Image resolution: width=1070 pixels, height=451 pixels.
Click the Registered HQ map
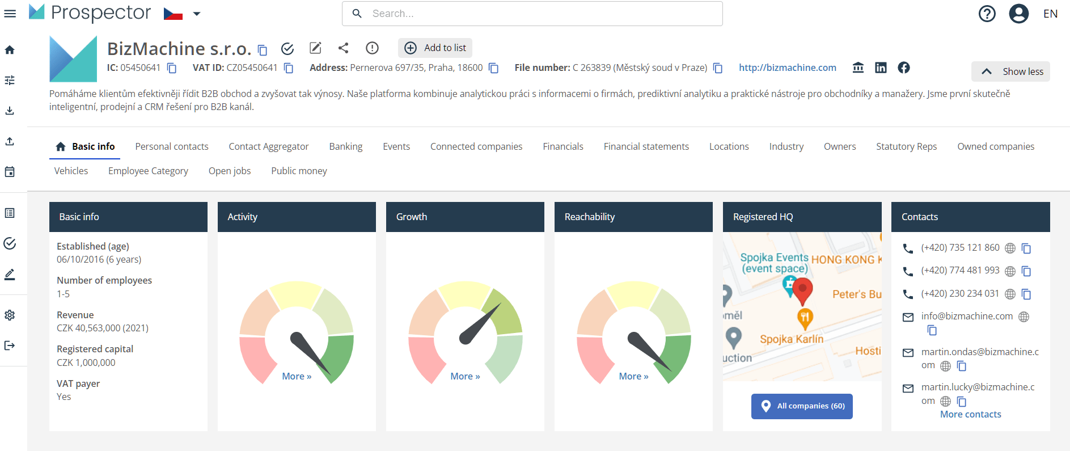802,306
